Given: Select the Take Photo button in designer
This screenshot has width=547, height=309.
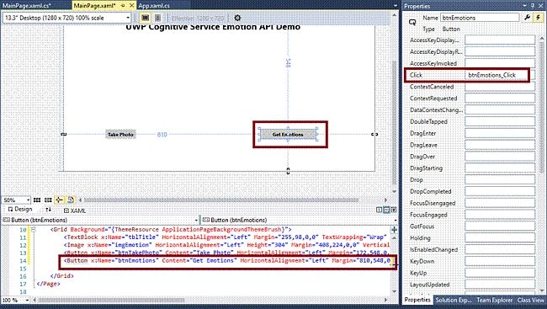Looking at the screenshot, I should [120, 135].
